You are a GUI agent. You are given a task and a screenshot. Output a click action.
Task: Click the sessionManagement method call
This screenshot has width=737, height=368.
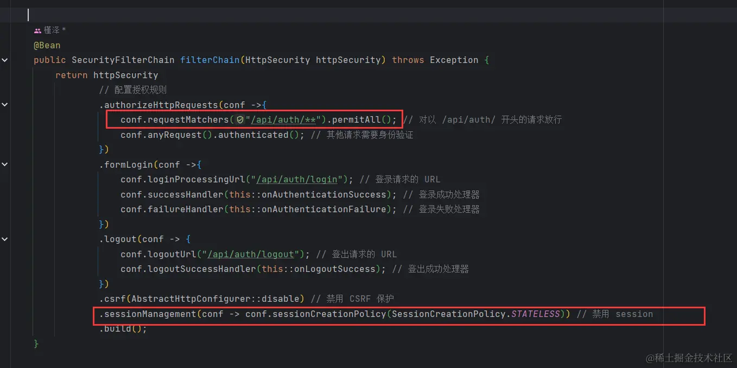[x=150, y=314]
